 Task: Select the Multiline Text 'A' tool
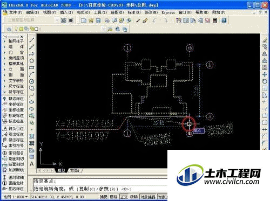coord(32,164)
